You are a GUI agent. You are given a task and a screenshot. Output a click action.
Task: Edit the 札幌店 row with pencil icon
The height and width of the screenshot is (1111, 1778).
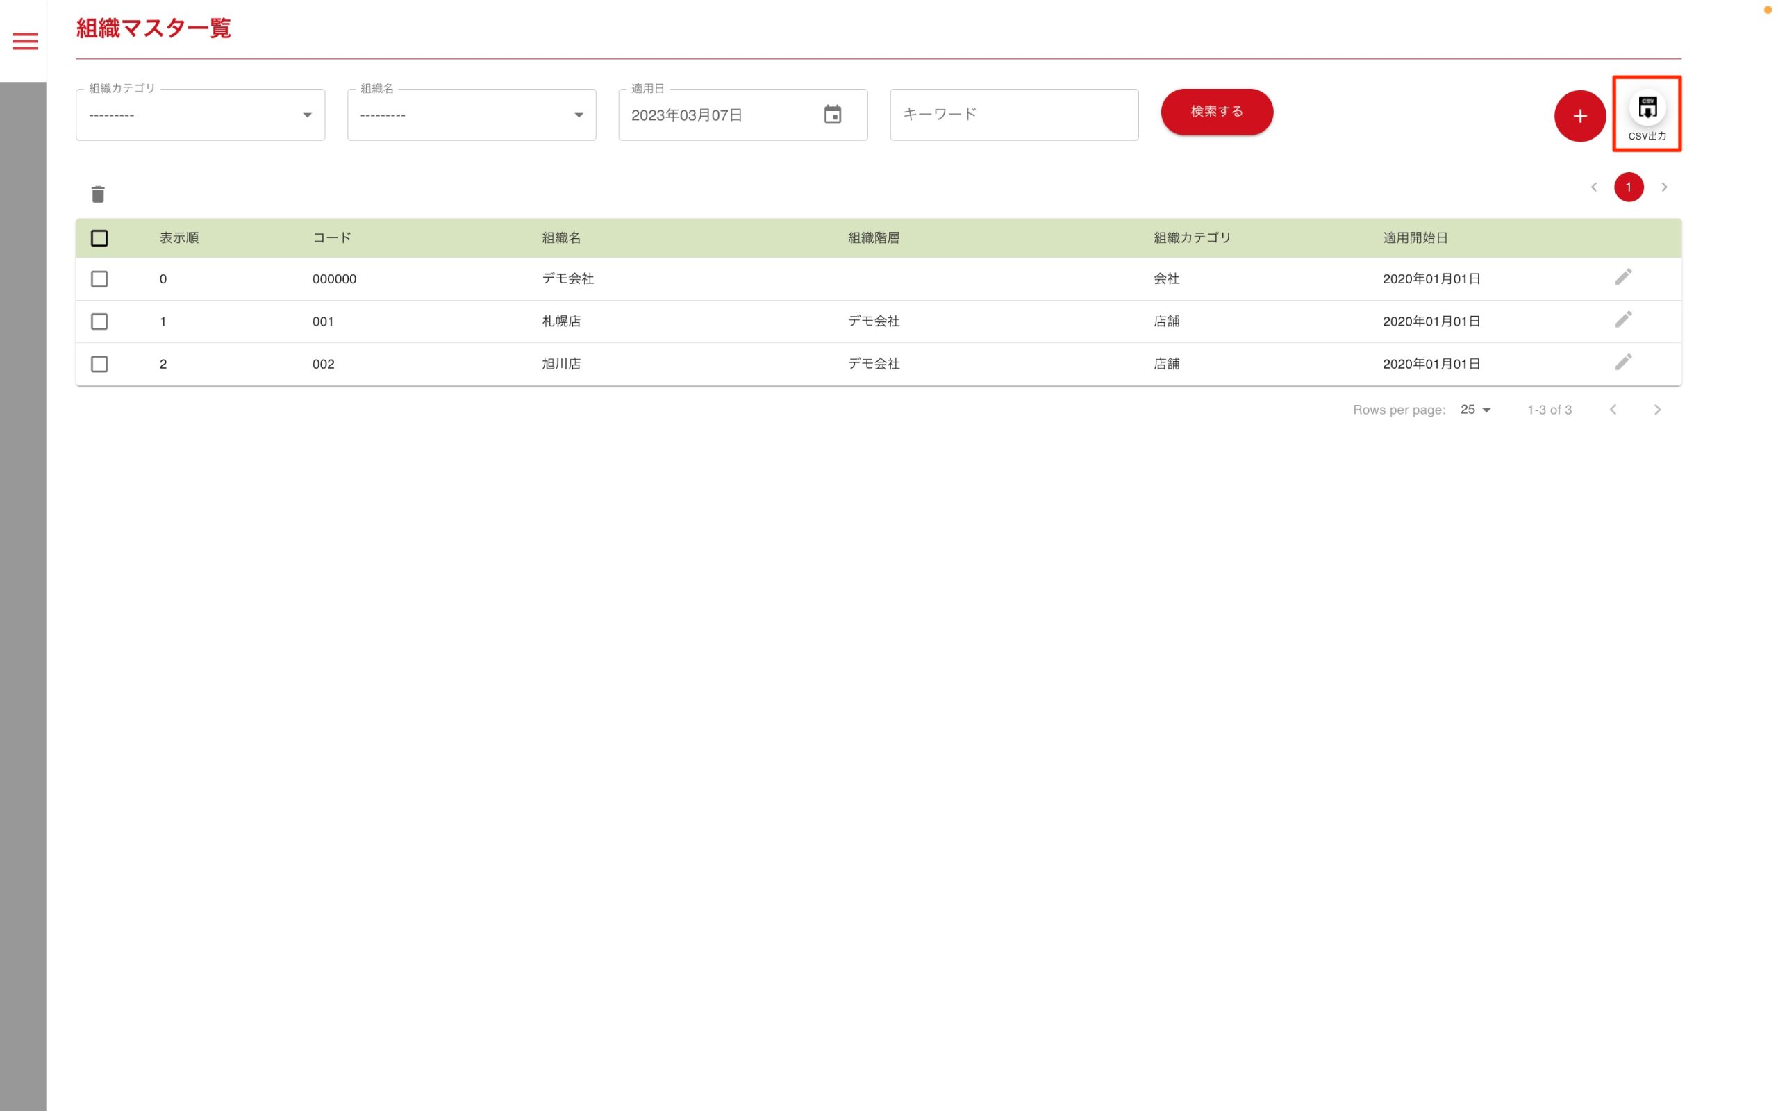tap(1622, 319)
